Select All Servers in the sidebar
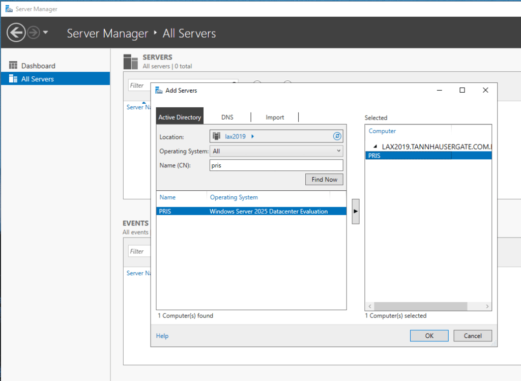Screen dimensions: 521x381 coord(37,79)
